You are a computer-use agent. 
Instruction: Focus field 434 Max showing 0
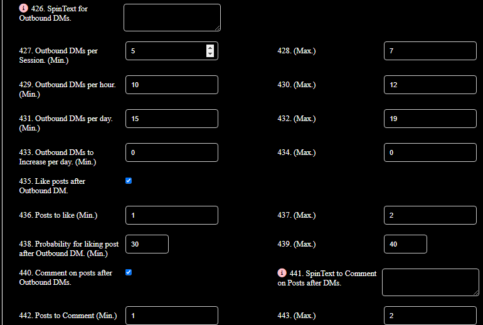430,152
